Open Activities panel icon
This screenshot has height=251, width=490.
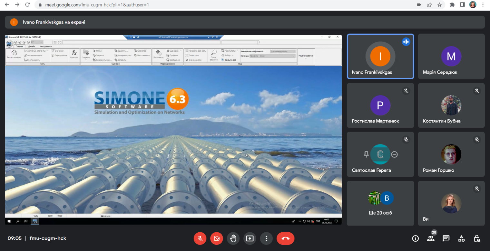pyautogui.click(x=462, y=238)
